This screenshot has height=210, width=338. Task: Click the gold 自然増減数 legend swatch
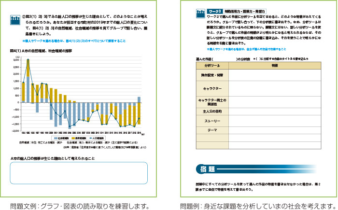tap(73, 138)
